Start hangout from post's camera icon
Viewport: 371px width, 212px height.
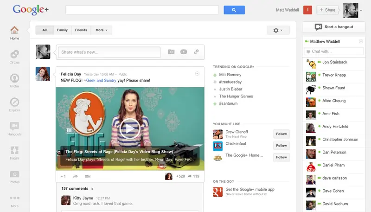point(88,176)
